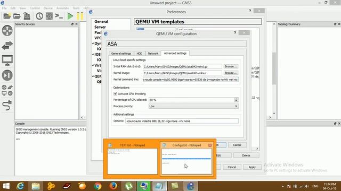Browse all devices icon in sidebar
The width and height of the screenshot is (341, 191).
7,90
